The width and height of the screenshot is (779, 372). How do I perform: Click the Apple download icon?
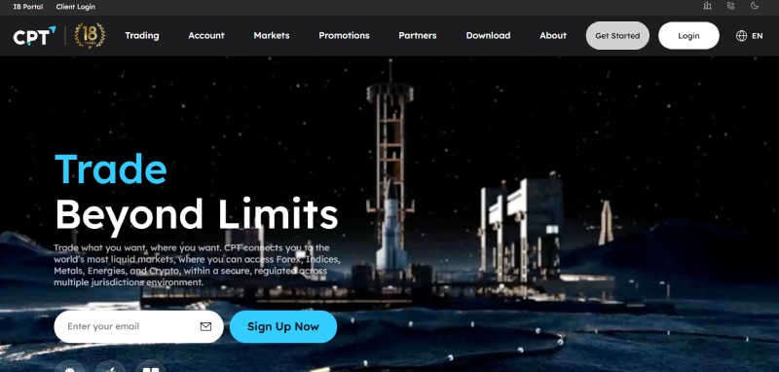pyautogui.click(x=110, y=367)
